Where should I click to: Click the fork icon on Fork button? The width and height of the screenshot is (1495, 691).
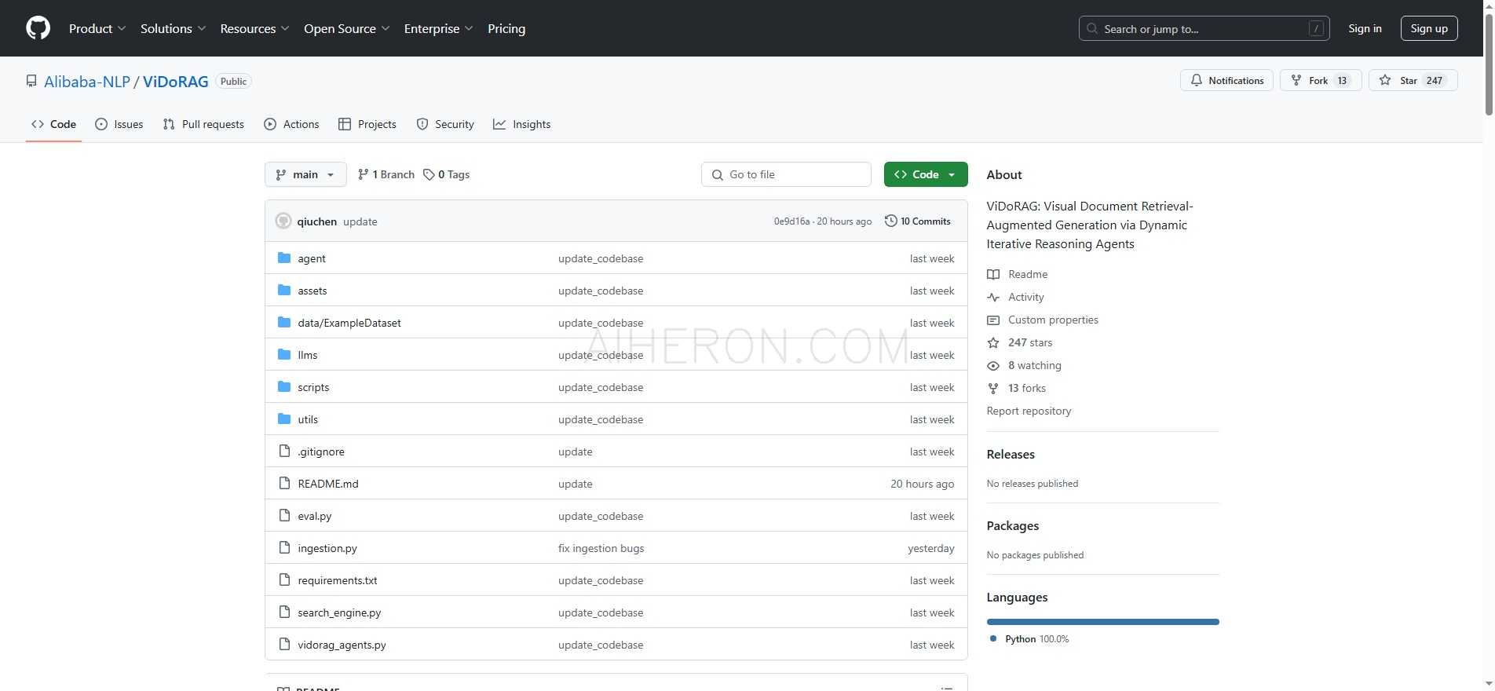tap(1296, 80)
